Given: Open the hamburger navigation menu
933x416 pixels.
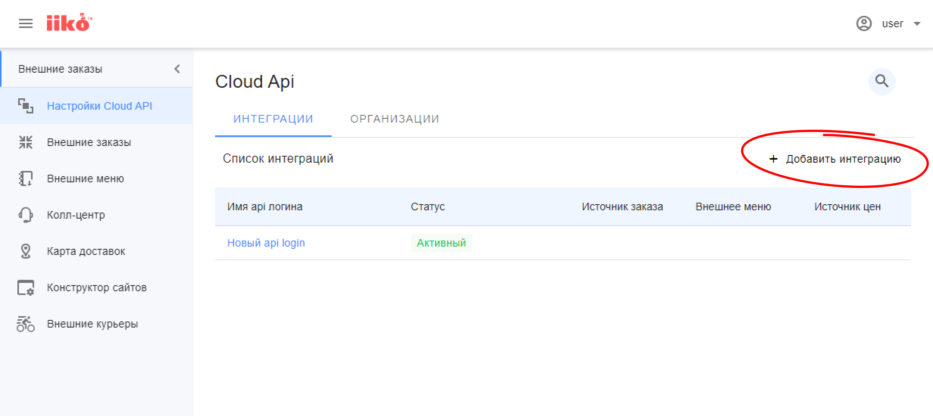Looking at the screenshot, I should pyautogui.click(x=26, y=23).
